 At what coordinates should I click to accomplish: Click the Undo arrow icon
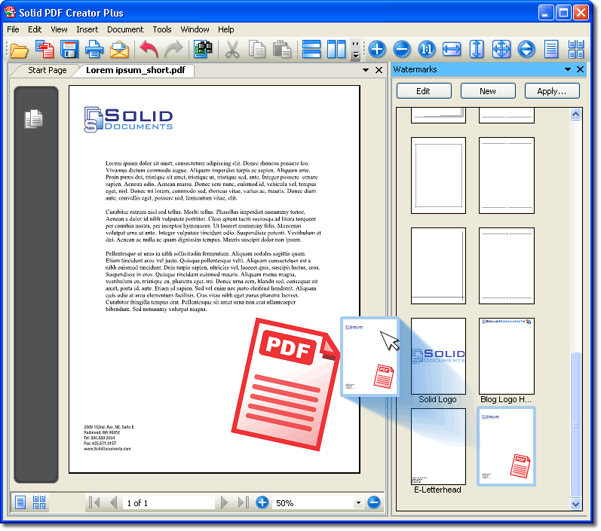149,50
